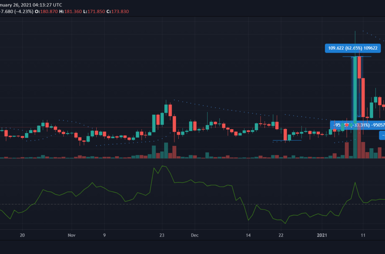Select the '23' date label on time axis
385x254 pixels.
[x=162, y=235]
